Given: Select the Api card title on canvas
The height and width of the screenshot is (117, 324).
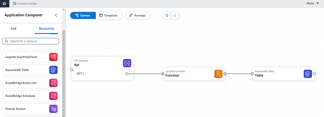Looking at the screenshot, I should [77, 65].
